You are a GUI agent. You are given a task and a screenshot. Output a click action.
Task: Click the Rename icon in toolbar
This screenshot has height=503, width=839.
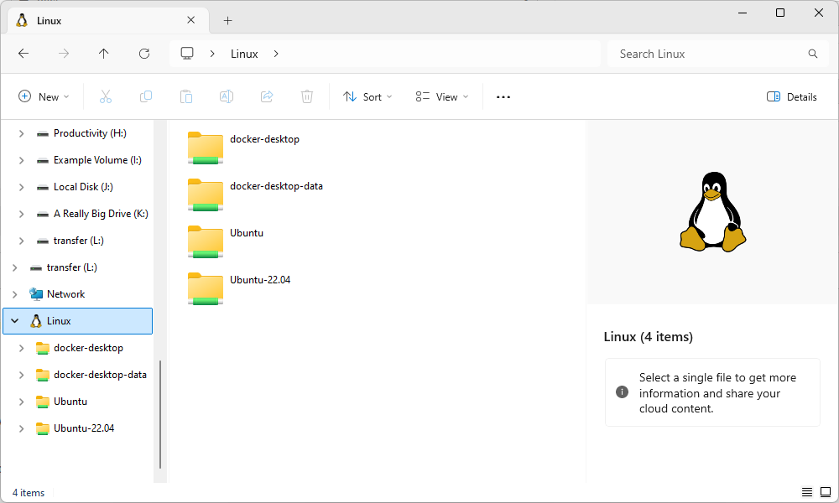pyautogui.click(x=227, y=96)
